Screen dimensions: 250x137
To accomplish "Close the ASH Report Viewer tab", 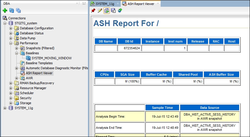I will click(158, 3).
